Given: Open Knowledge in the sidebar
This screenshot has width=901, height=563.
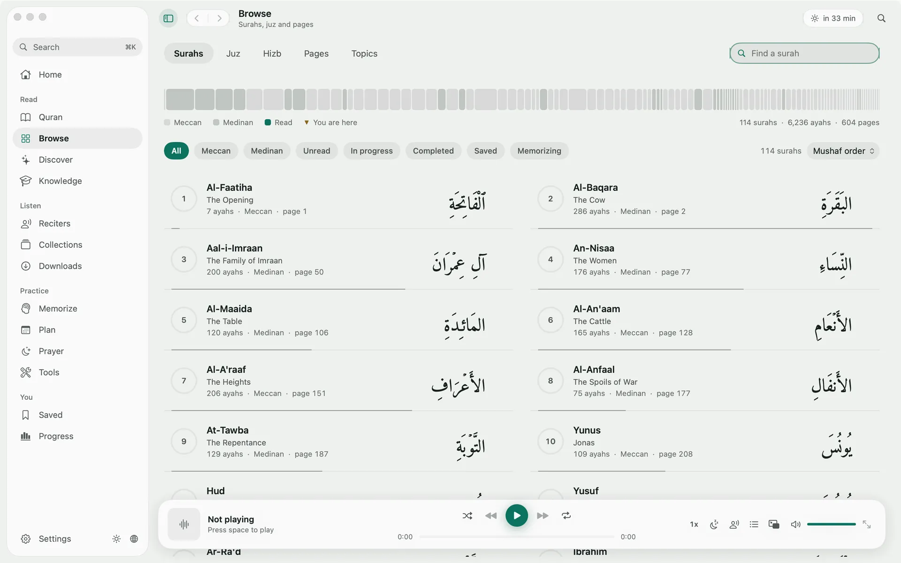Looking at the screenshot, I should pos(77,181).
